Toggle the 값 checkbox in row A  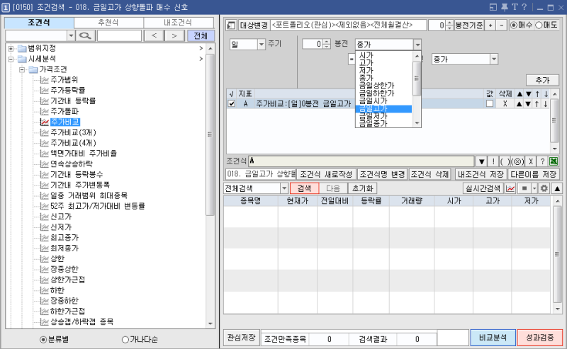[490, 103]
